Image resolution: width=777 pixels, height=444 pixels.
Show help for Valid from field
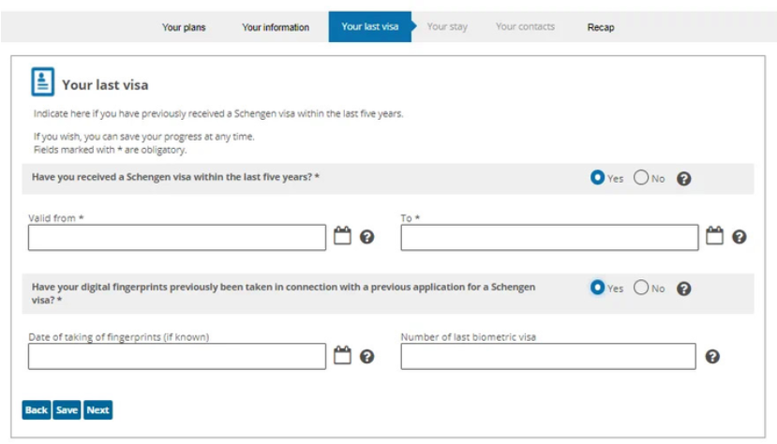366,237
